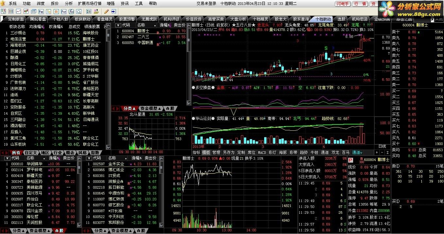
Task: Click the 行情 button at top right
Action: coord(360,4)
